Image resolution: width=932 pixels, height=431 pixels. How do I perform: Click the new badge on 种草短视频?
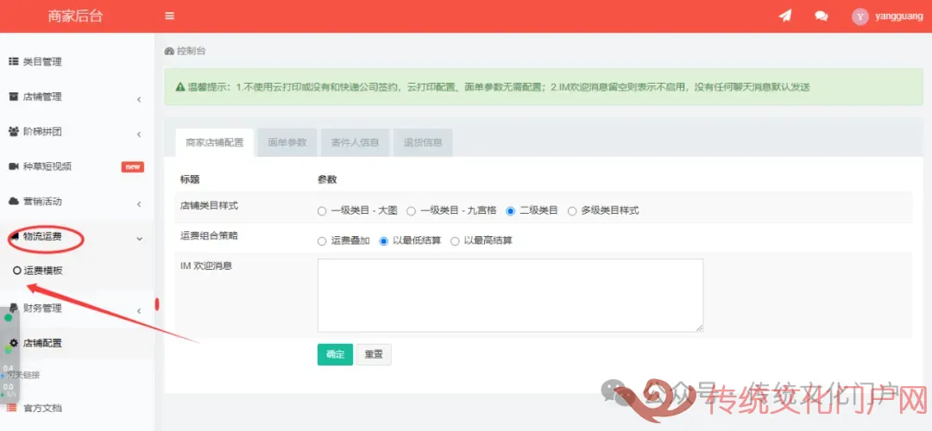133,167
